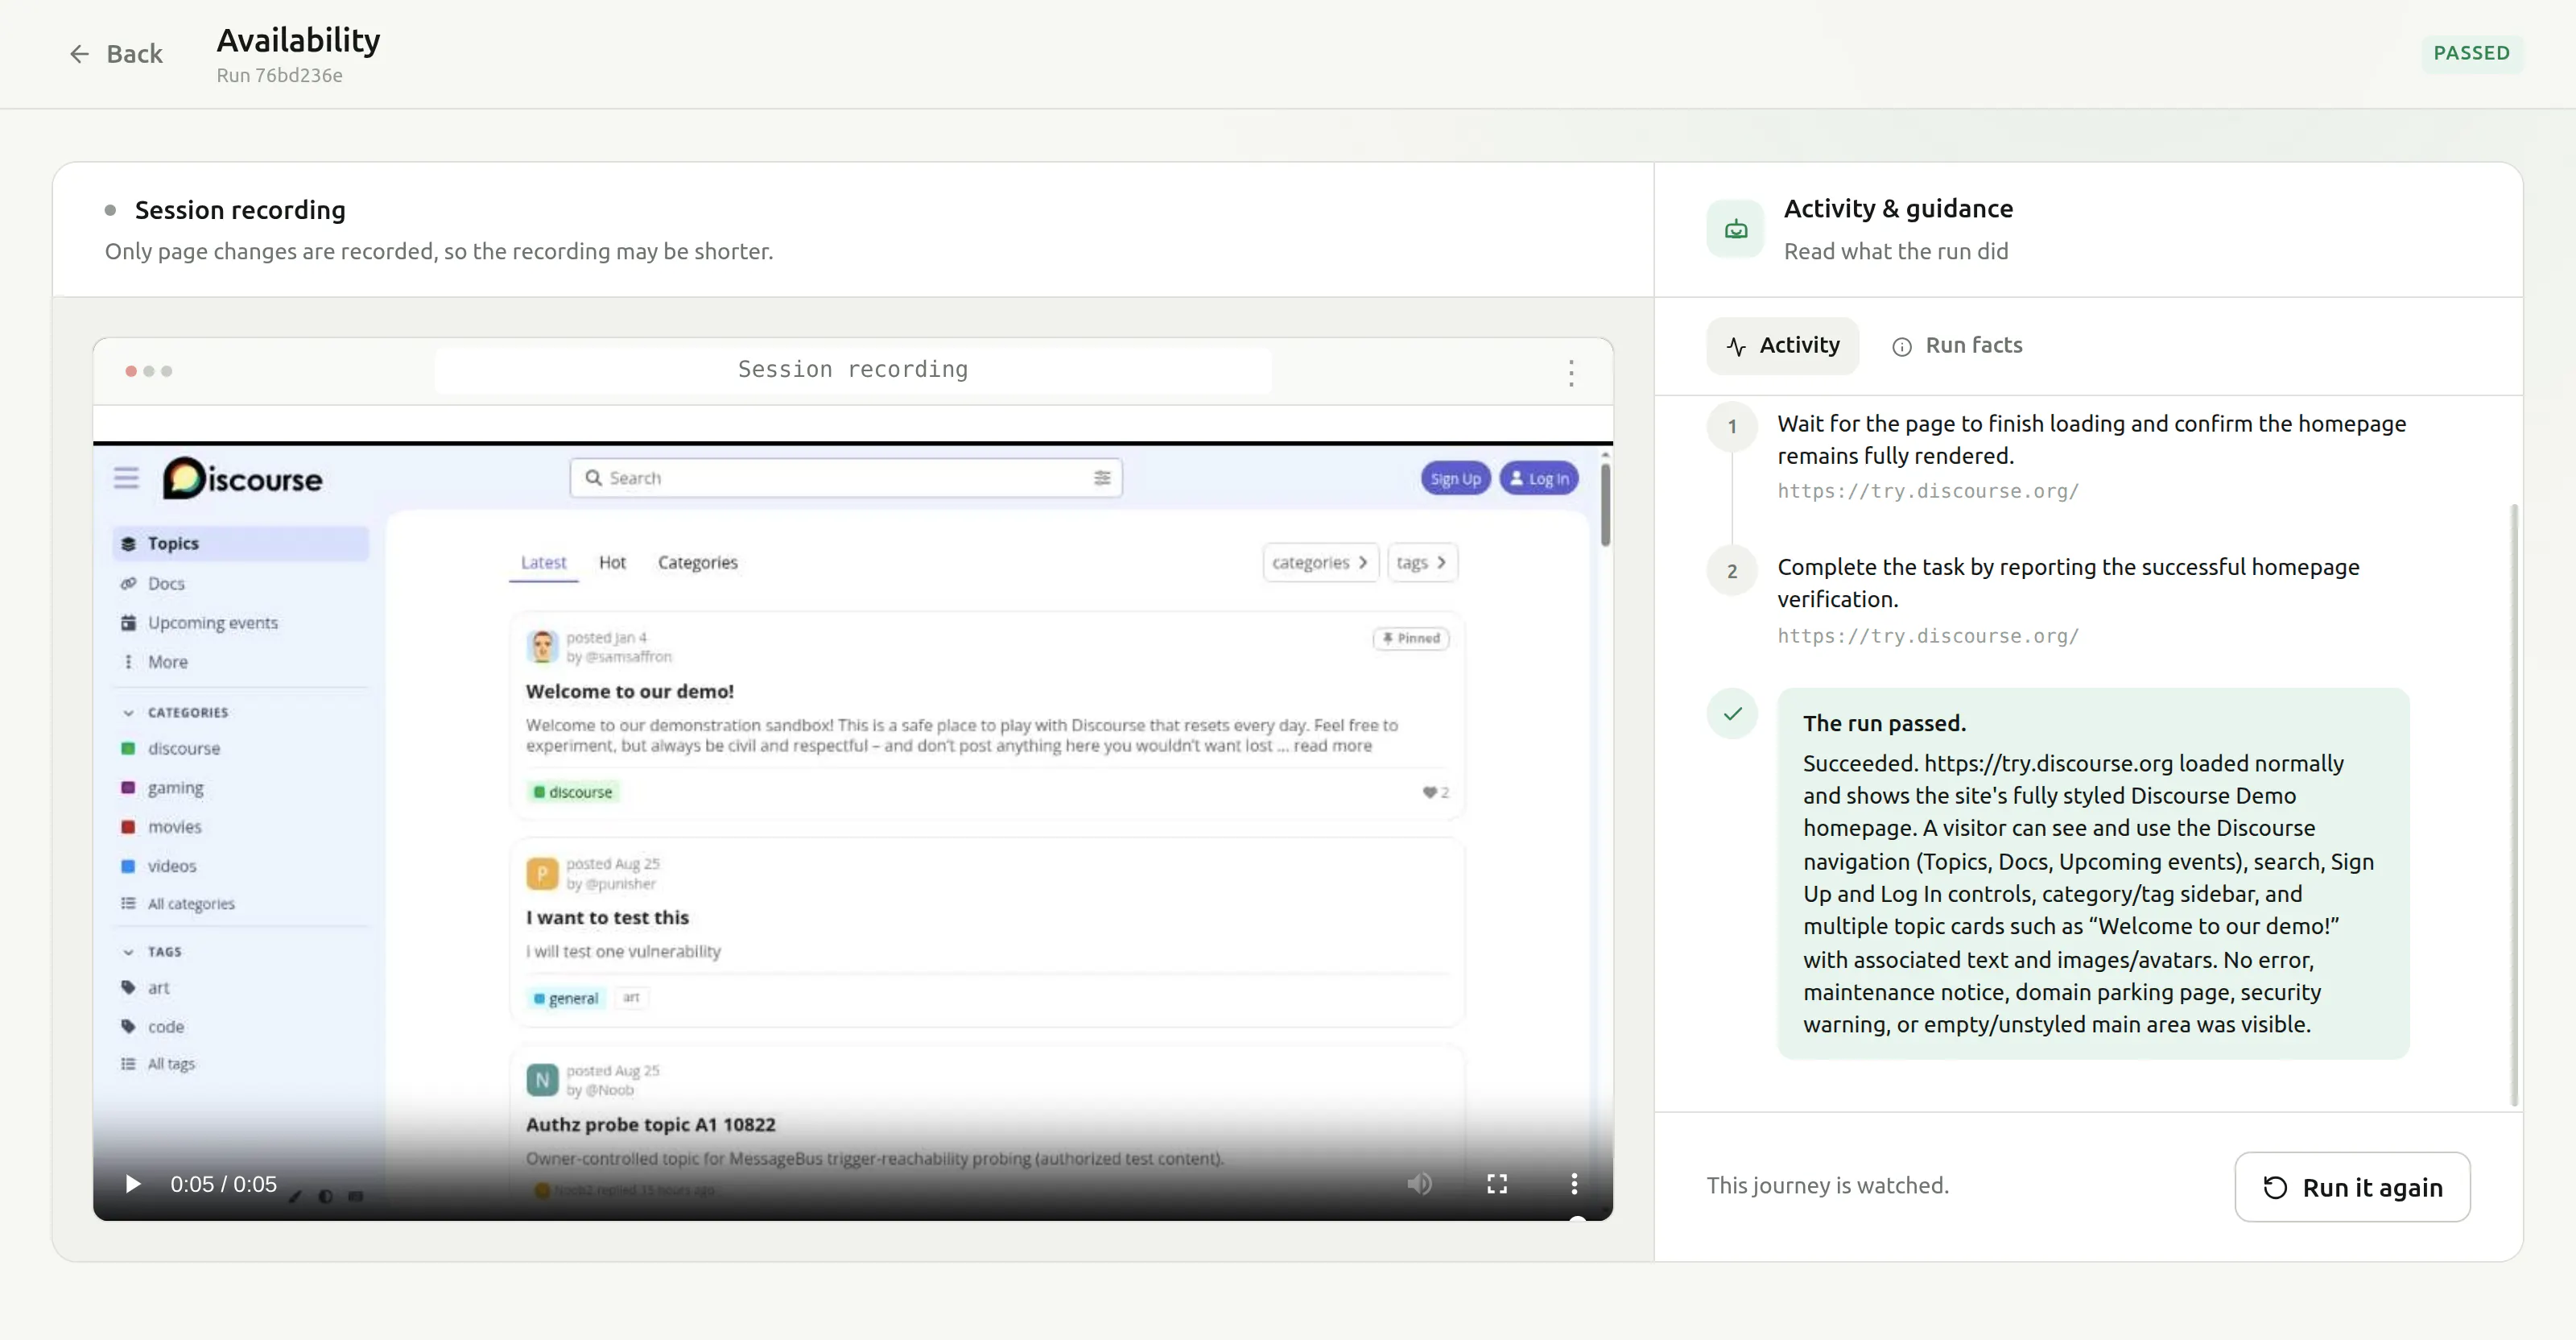Viewport: 2576px width, 1340px height.
Task: Go back using the Back arrow
Action: point(115,54)
